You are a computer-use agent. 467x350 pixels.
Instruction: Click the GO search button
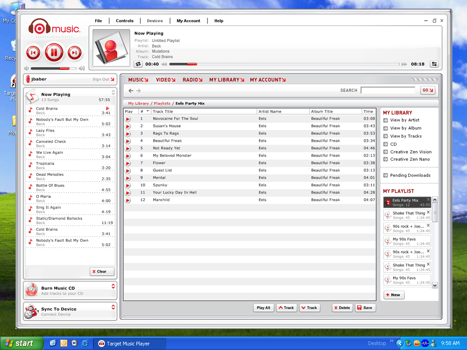428,90
